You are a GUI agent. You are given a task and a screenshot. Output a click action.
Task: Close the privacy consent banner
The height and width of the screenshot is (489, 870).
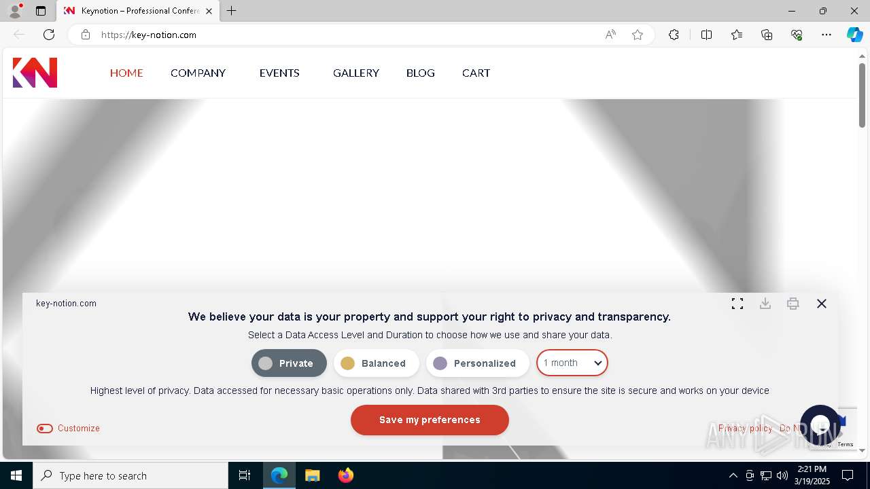(x=822, y=304)
